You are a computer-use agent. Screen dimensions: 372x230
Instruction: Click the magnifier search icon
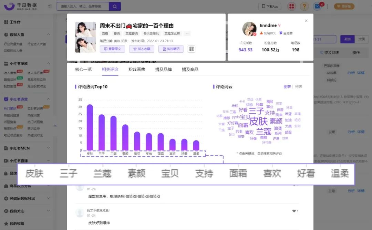(x=115, y=6)
